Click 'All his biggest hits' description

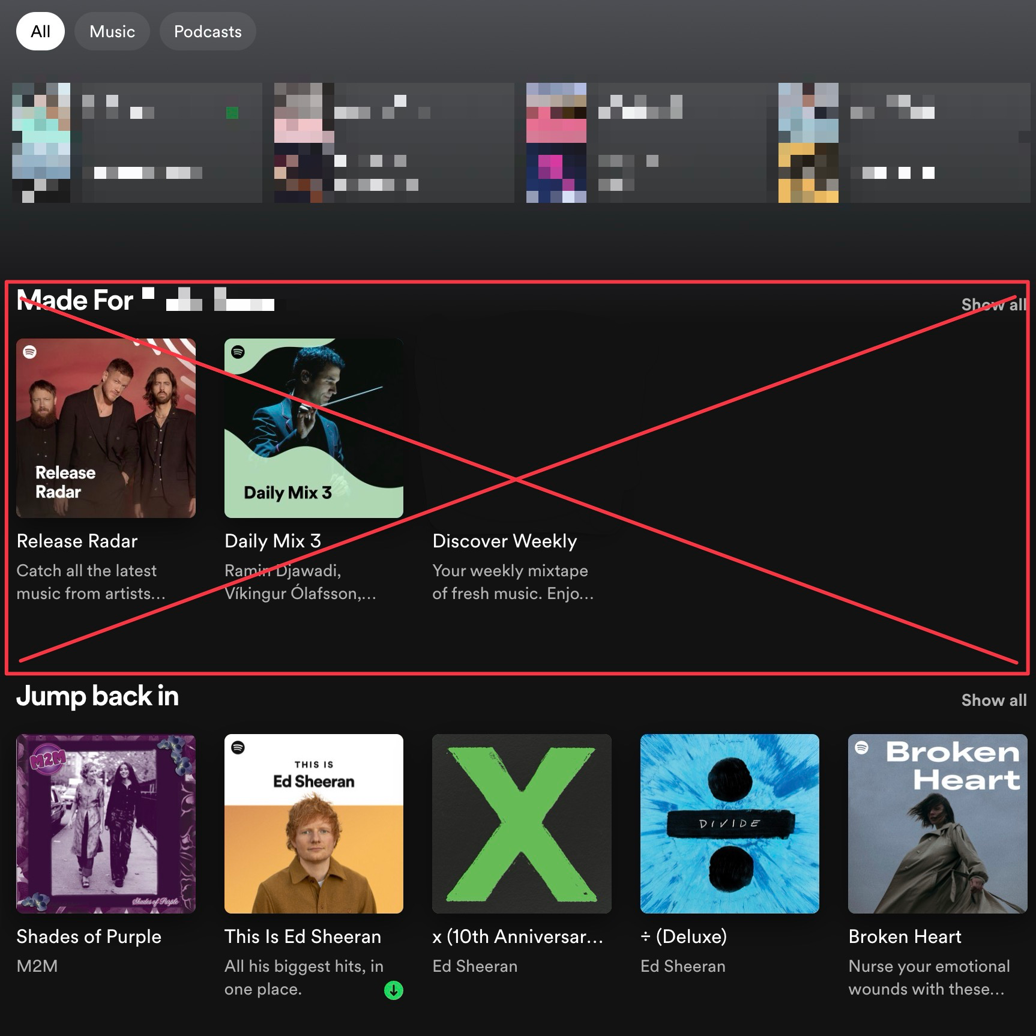pyautogui.click(x=304, y=977)
